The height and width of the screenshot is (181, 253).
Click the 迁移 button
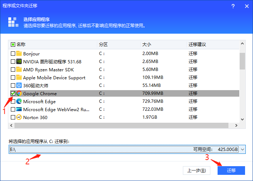pos(231,171)
